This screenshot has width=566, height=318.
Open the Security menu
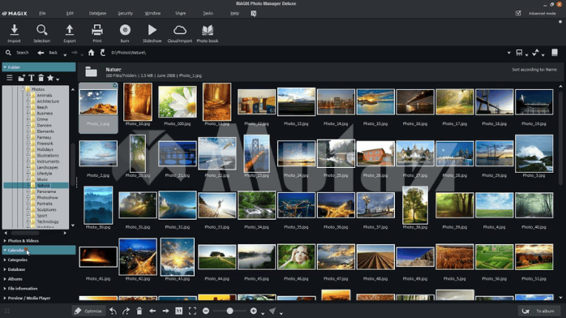(125, 13)
